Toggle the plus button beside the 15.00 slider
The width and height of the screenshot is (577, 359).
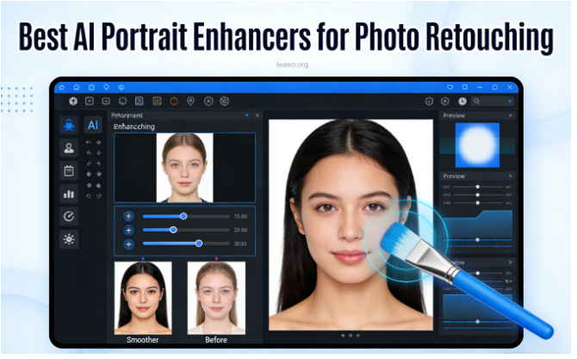(128, 216)
